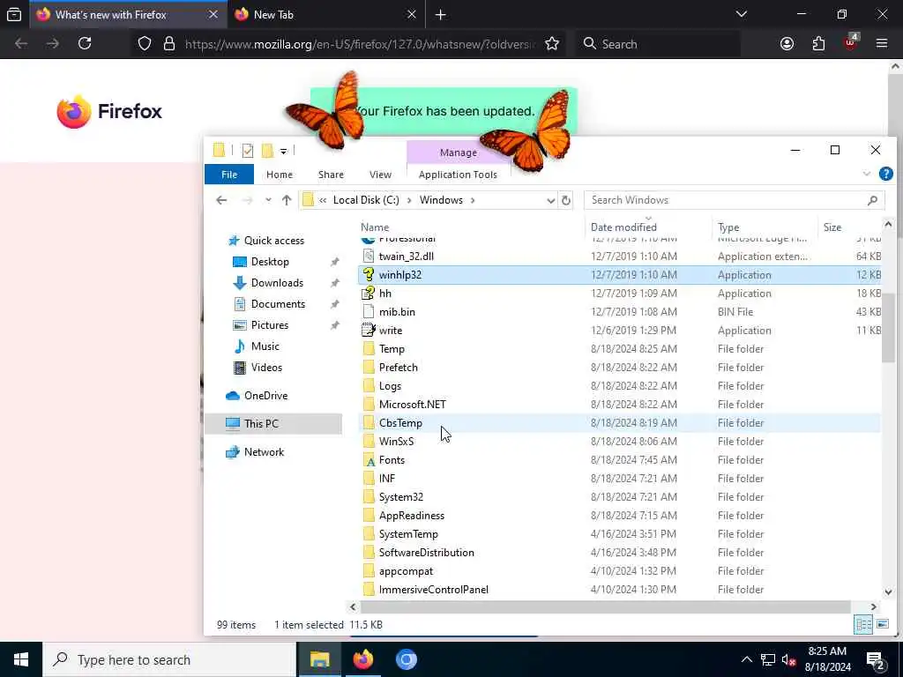Open Firefox from the taskbar
903x677 pixels.
(x=362, y=659)
